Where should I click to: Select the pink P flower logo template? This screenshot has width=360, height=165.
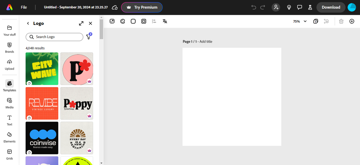(77, 69)
